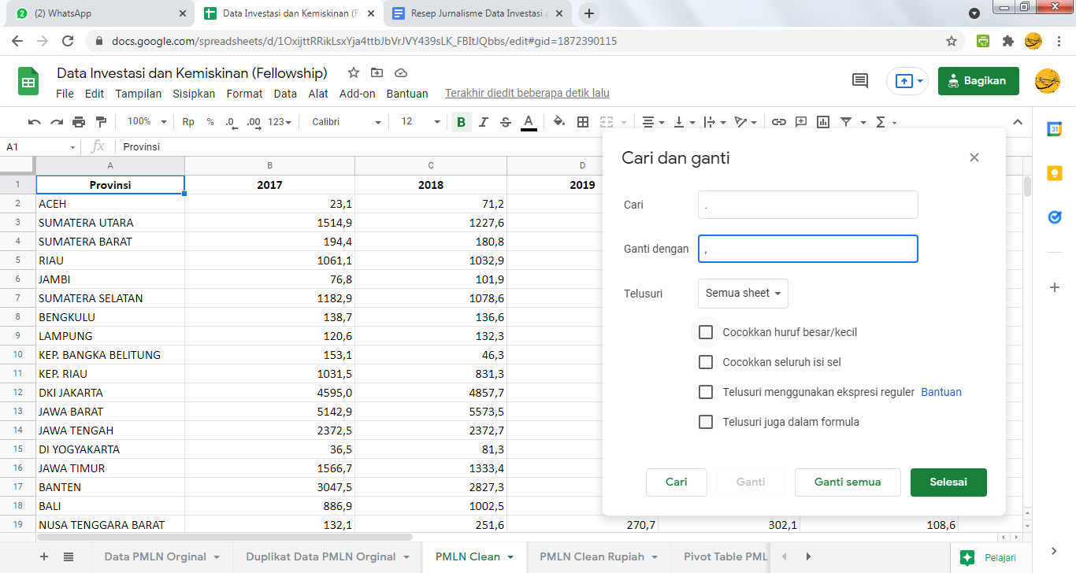Expand the Semua sheet search dropdown
Image resolution: width=1076 pixels, height=573 pixels.
click(743, 294)
